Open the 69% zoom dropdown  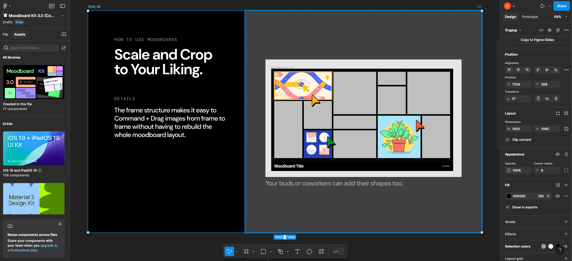click(561, 17)
